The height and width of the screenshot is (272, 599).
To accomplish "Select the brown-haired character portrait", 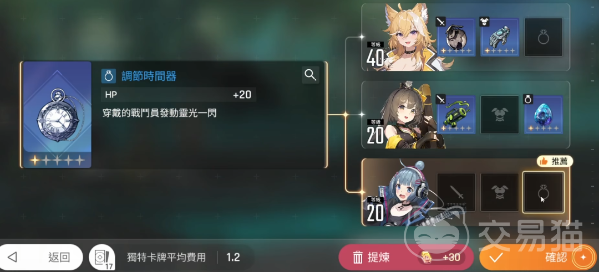I will tap(407, 115).
